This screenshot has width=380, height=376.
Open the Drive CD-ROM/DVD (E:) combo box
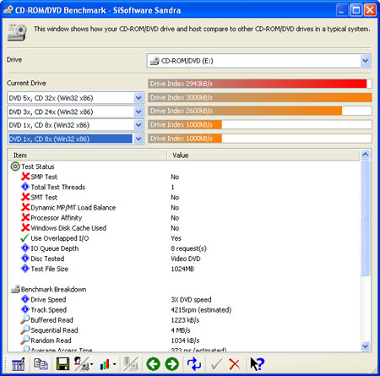point(258,61)
